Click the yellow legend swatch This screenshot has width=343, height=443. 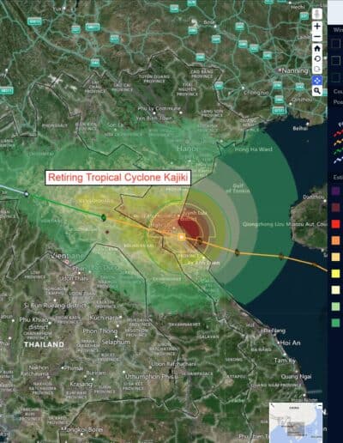(335, 274)
